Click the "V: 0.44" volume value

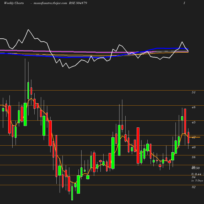(x=196, y=174)
